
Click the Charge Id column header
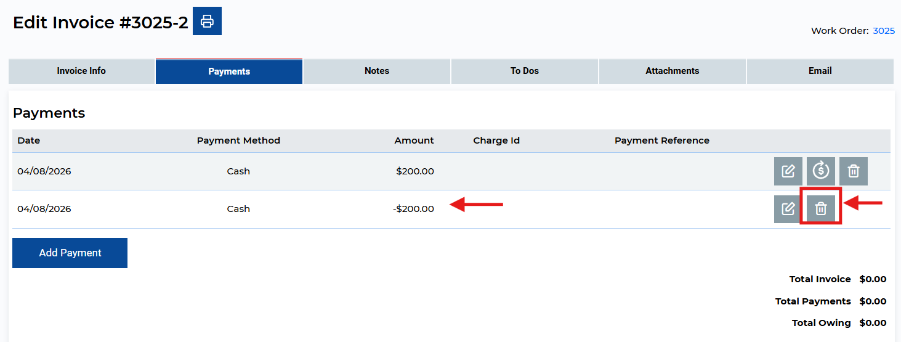click(496, 140)
